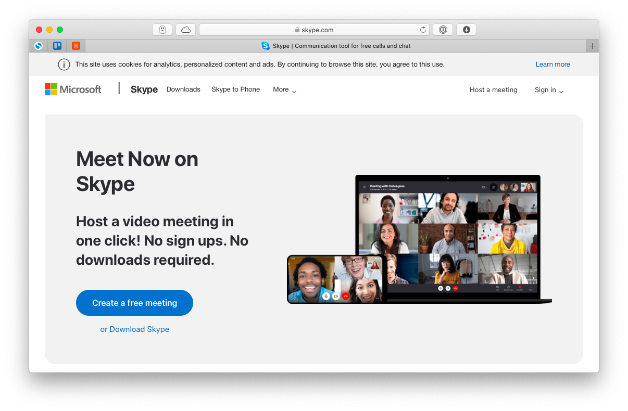Viewport: 628px width, 411px height.
Task: Add a new tab with plus button
Action: pyautogui.click(x=592, y=46)
